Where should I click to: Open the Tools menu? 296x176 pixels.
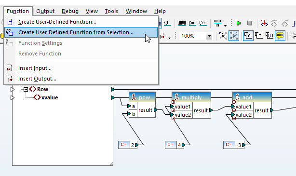[111, 11]
